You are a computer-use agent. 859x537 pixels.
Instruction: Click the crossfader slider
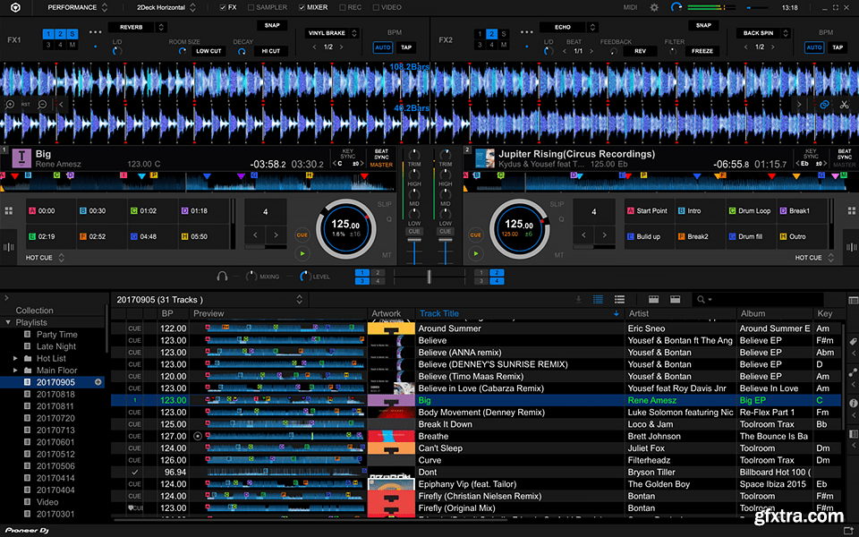tap(430, 277)
